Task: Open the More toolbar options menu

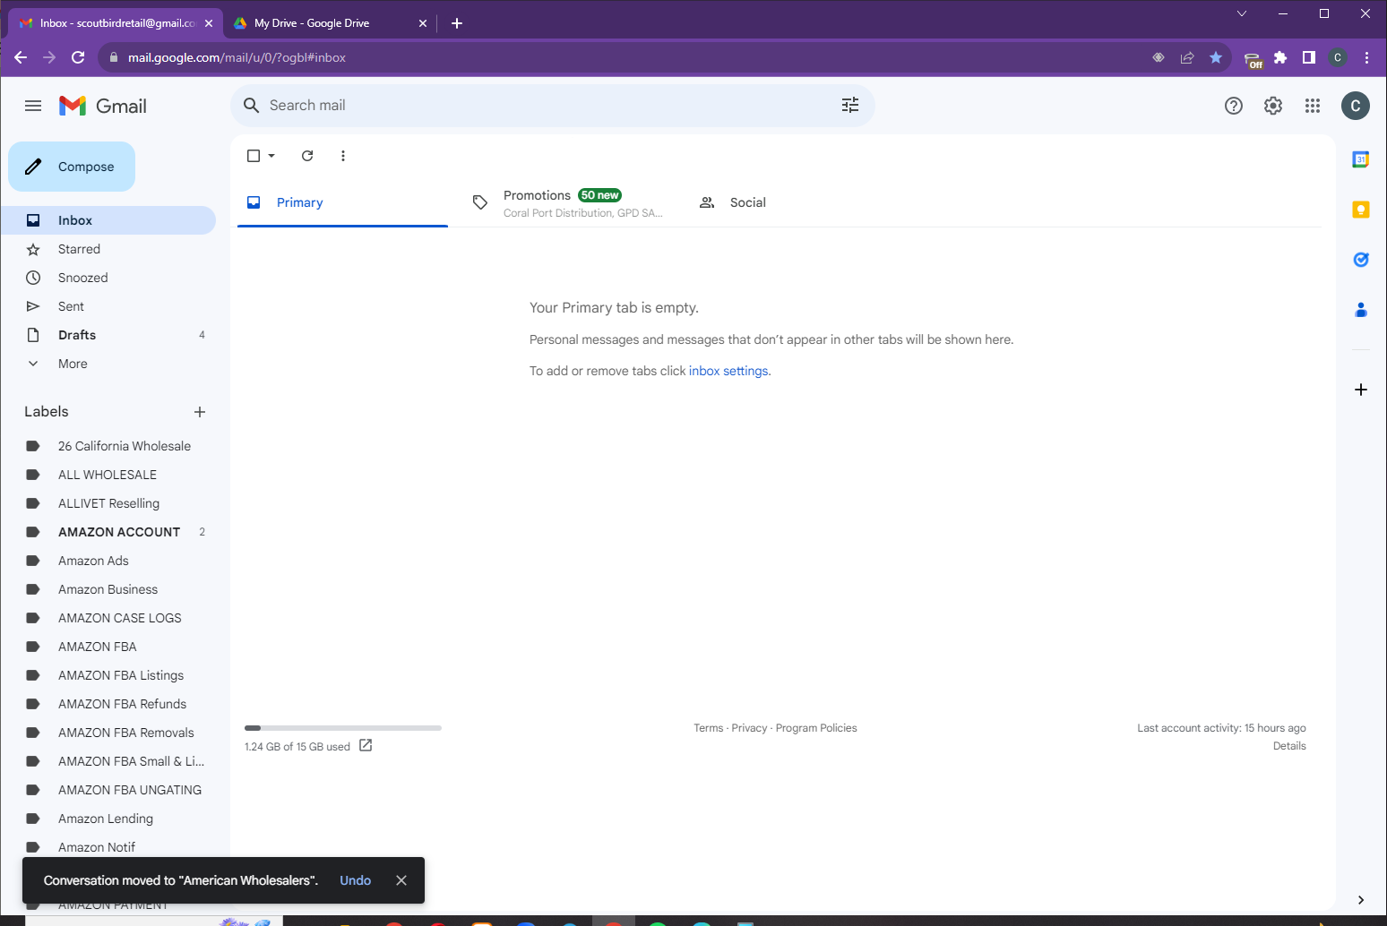Action: 343,156
